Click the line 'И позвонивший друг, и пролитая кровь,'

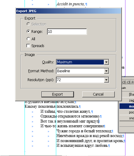pyautogui.click(x=90, y=141)
